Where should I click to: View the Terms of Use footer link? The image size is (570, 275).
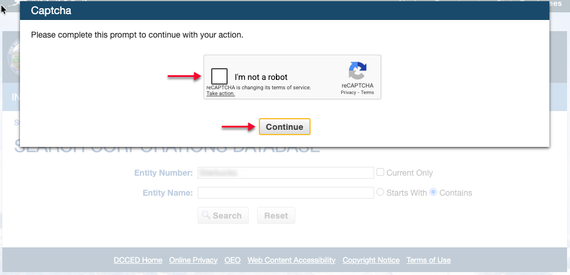point(428,260)
